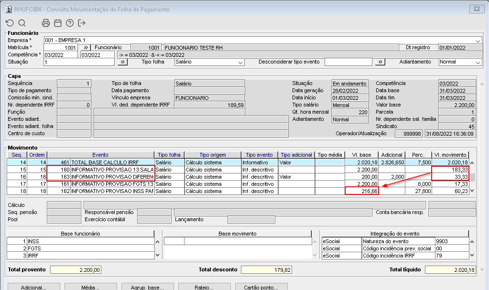Click the exit arrow toolbar icon

coord(82,23)
